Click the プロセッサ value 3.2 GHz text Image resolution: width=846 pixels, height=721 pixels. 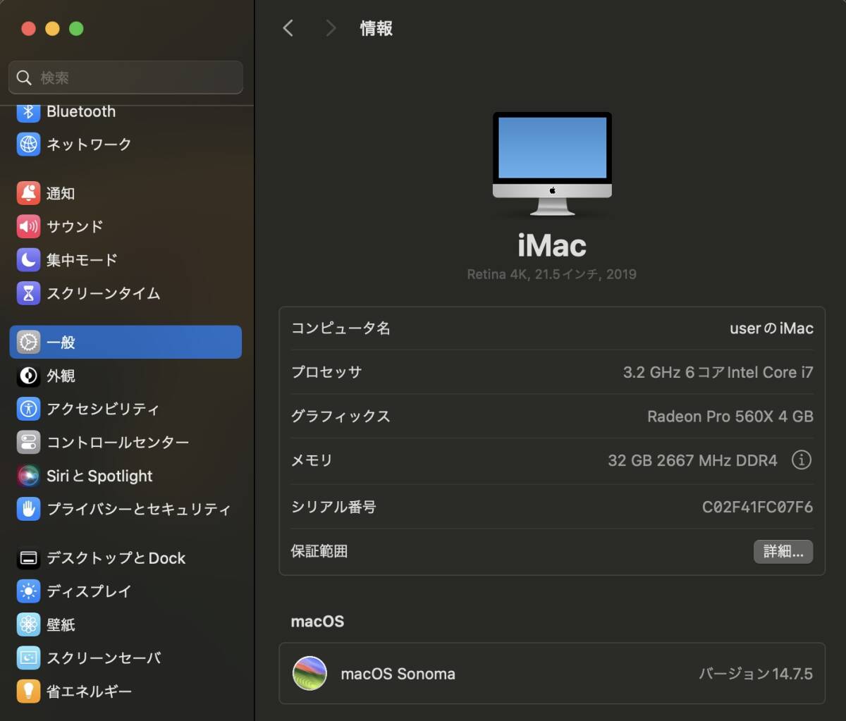click(718, 372)
